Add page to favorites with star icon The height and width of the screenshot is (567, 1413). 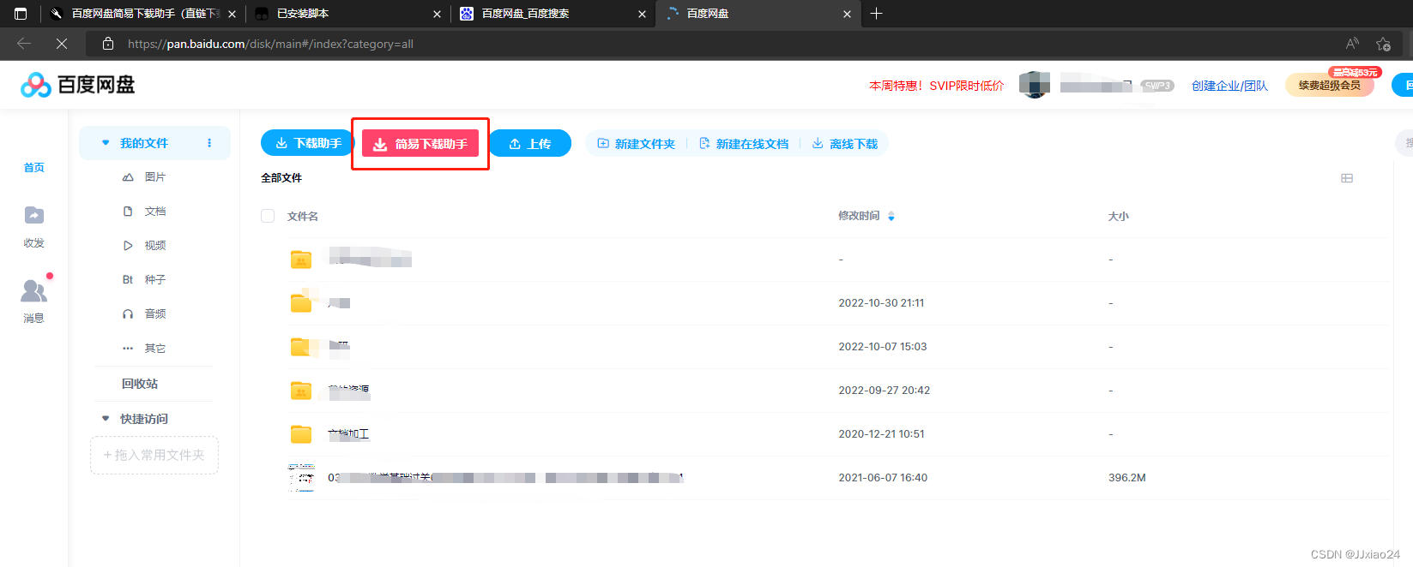coord(1383,44)
